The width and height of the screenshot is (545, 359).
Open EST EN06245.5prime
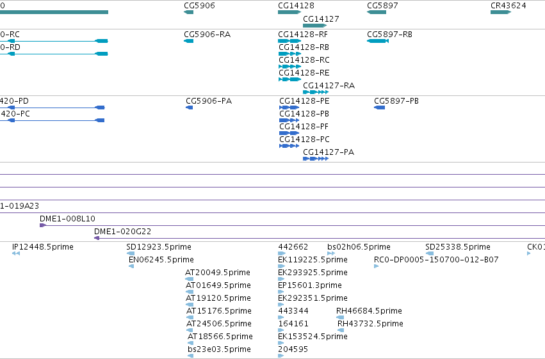(x=161, y=260)
